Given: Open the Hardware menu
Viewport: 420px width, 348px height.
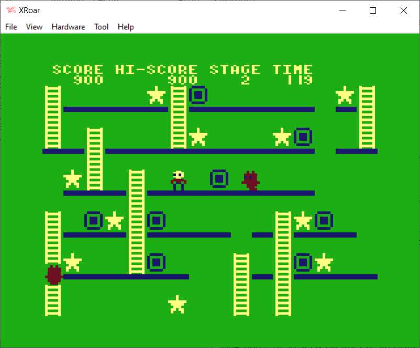Looking at the screenshot, I should [x=68, y=27].
